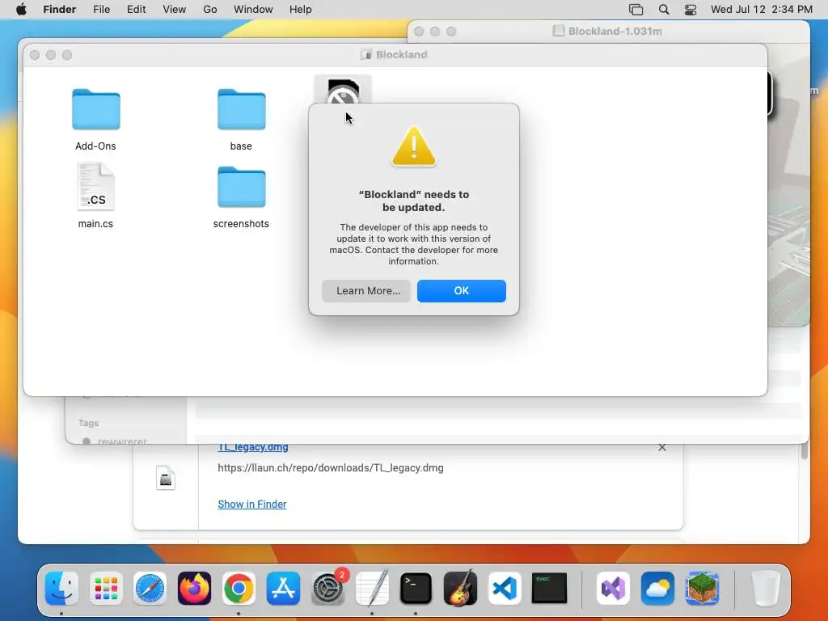
Task: Click the Tags heading in Finder sidebar
Action: click(x=89, y=423)
